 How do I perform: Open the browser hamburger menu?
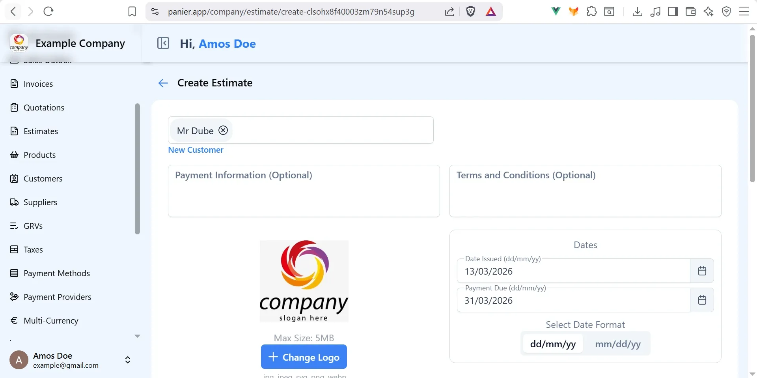(744, 12)
